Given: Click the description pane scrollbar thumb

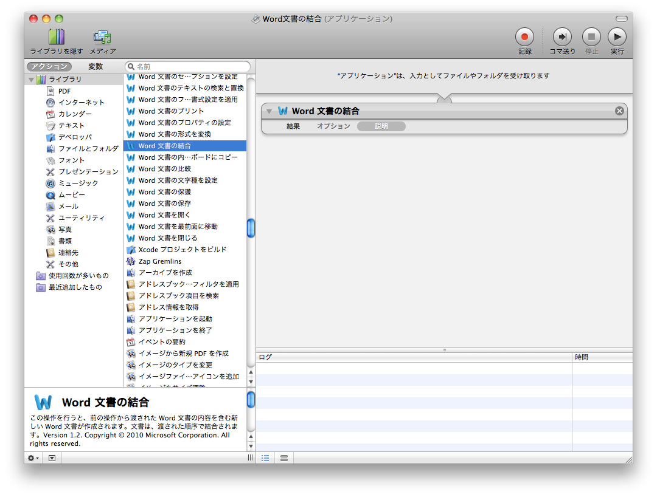Looking at the screenshot, I should click(x=251, y=399).
